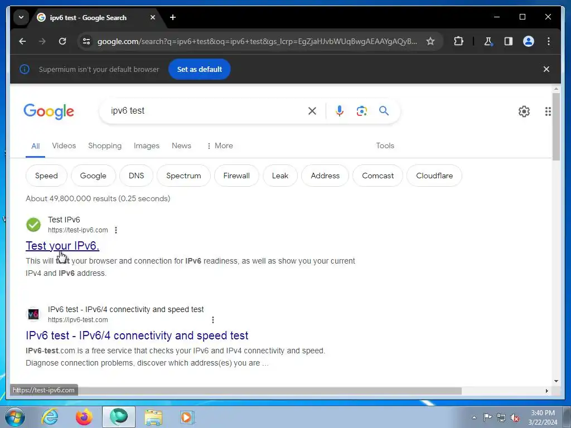Go back to the previous page

(x=22, y=41)
